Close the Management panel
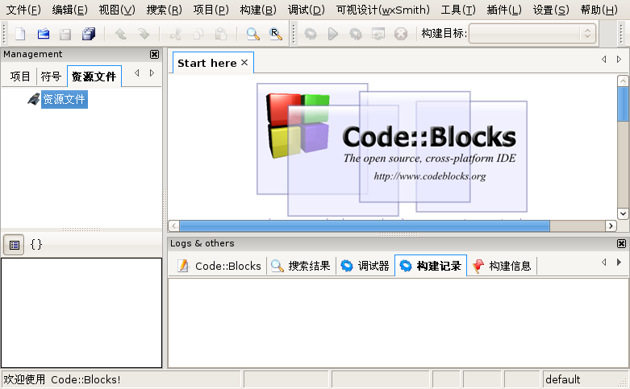630x389 pixels. coord(154,54)
